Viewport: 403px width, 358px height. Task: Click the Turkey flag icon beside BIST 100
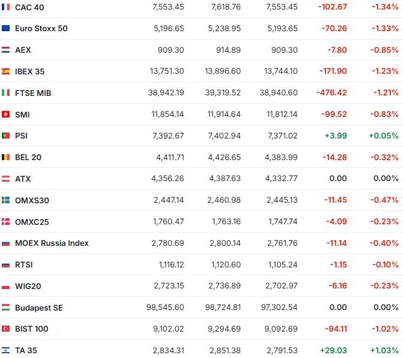[5, 329]
